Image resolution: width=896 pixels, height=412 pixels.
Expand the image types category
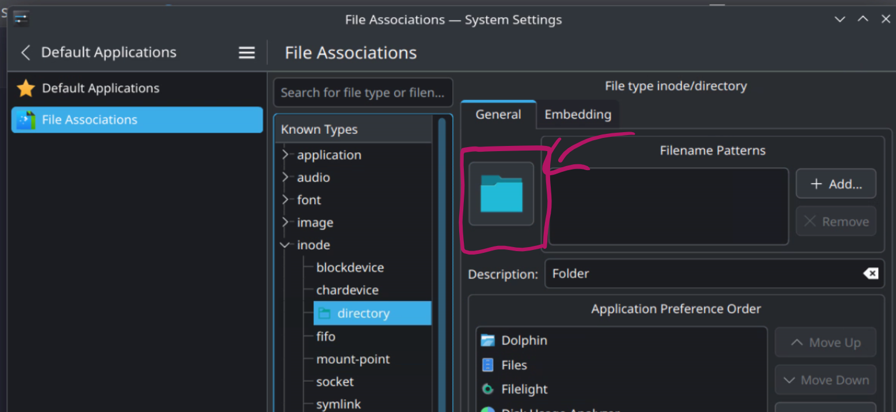[x=285, y=222]
